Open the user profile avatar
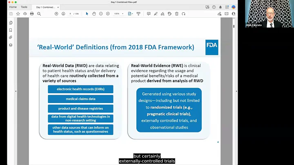 [234, 7]
